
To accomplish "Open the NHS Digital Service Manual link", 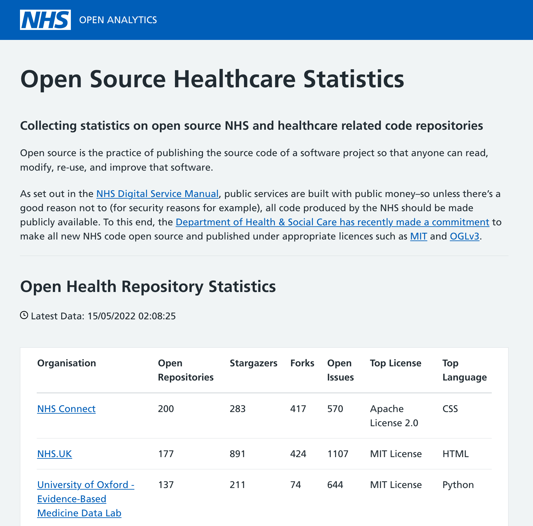I will [x=158, y=194].
